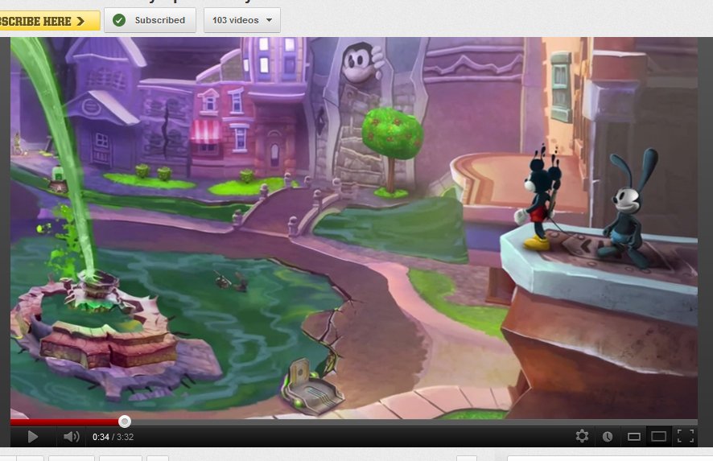
Task: Click the round scrubber handle on the progress bar
Action: click(x=124, y=421)
